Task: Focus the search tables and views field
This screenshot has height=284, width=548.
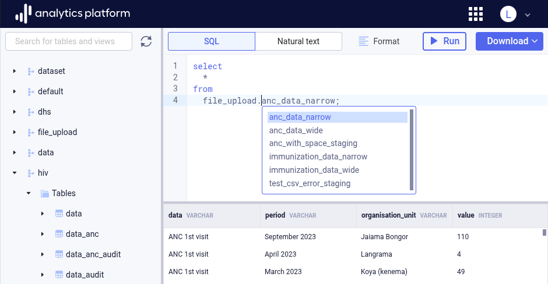Action: (x=69, y=41)
